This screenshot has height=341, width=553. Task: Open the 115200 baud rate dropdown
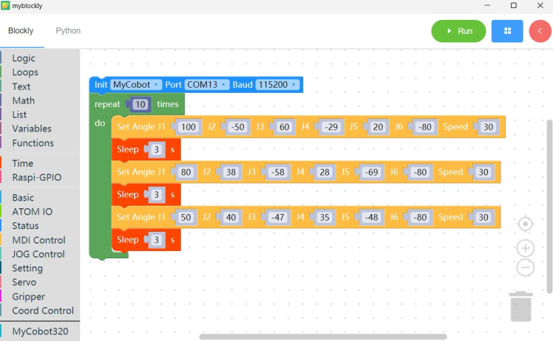pos(277,85)
